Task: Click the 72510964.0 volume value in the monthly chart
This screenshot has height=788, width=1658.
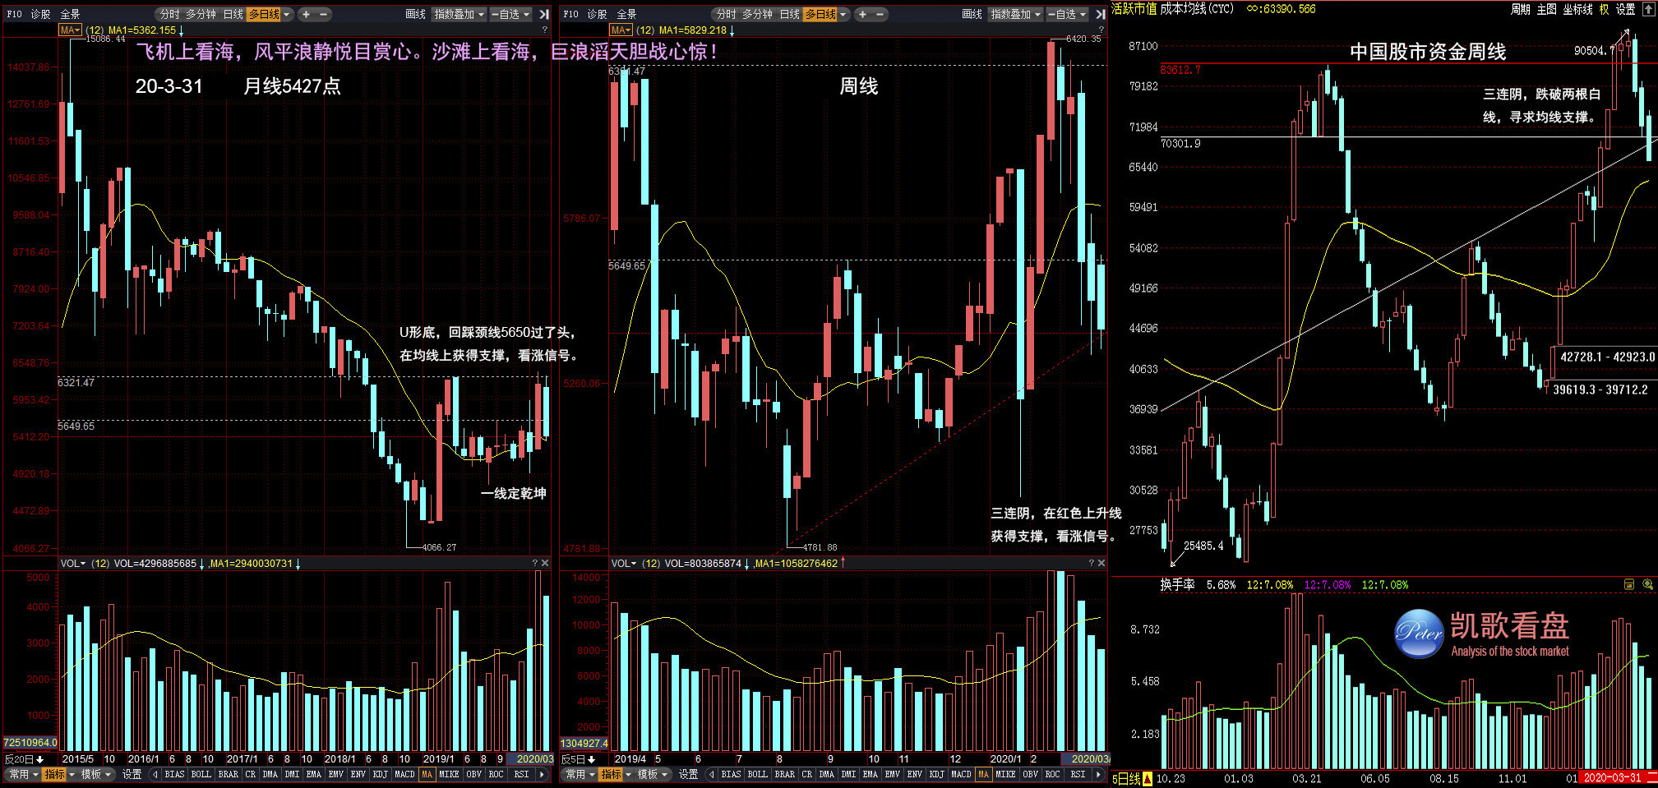Action: (30, 742)
